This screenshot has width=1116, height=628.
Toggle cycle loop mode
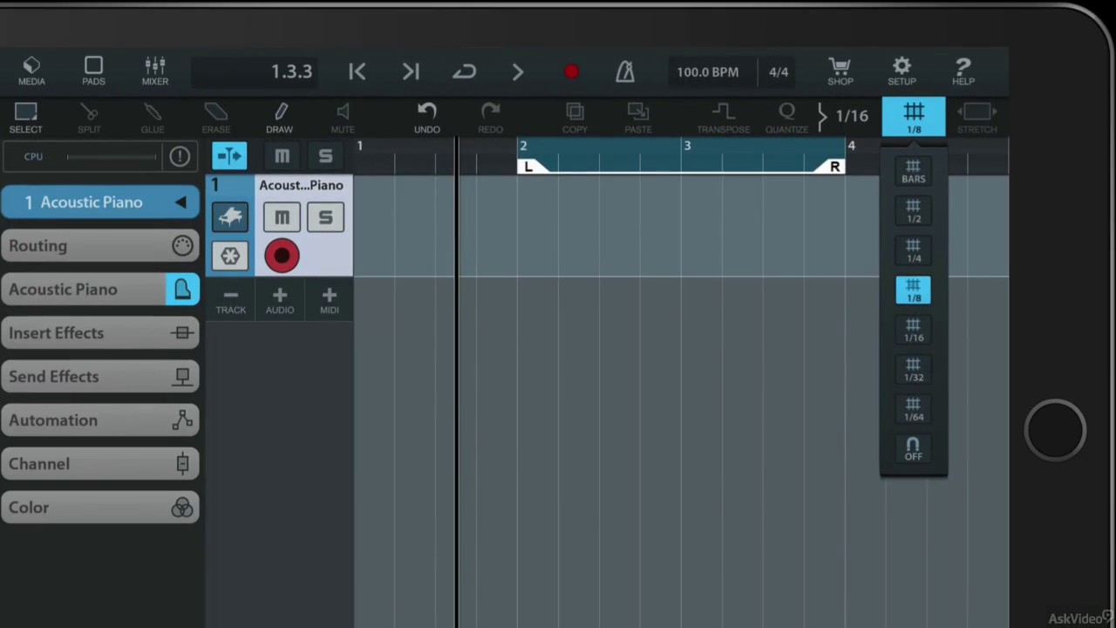point(464,72)
